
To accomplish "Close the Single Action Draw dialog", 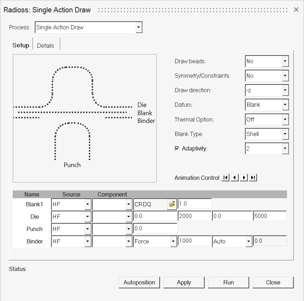I will click(x=296, y=10).
